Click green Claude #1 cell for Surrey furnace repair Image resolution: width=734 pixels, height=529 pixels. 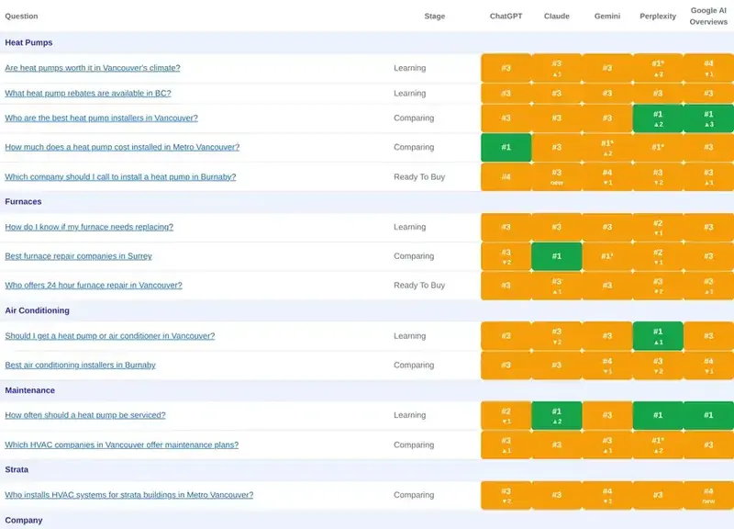pos(557,256)
